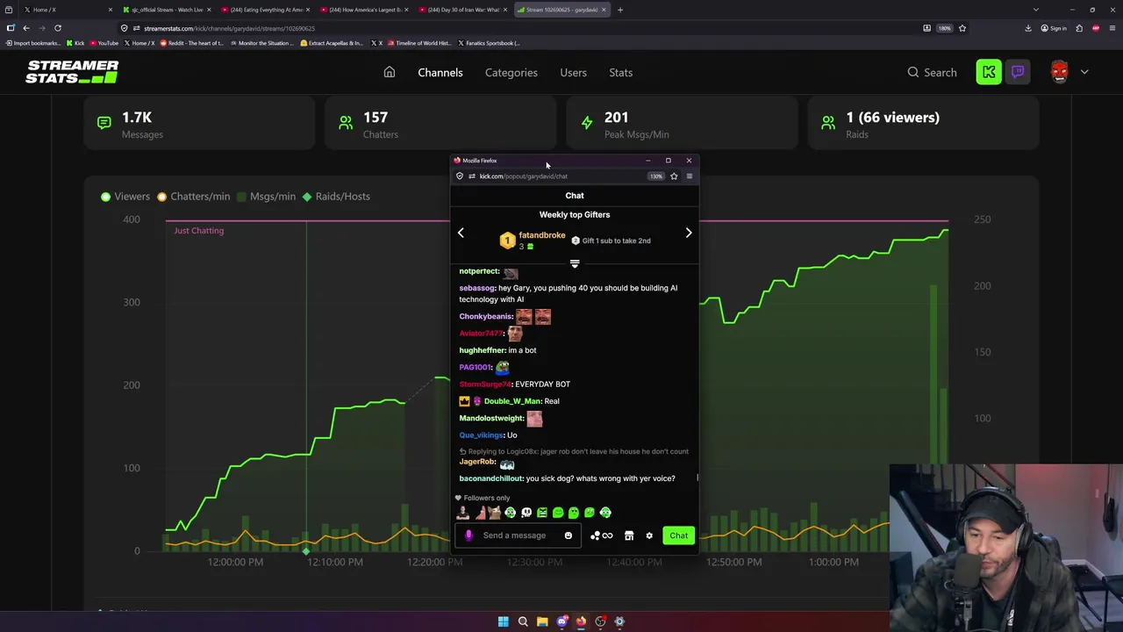
Task: Click the voice microphone icon in chat input
Action: pyautogui.click(x=469, y=535)
